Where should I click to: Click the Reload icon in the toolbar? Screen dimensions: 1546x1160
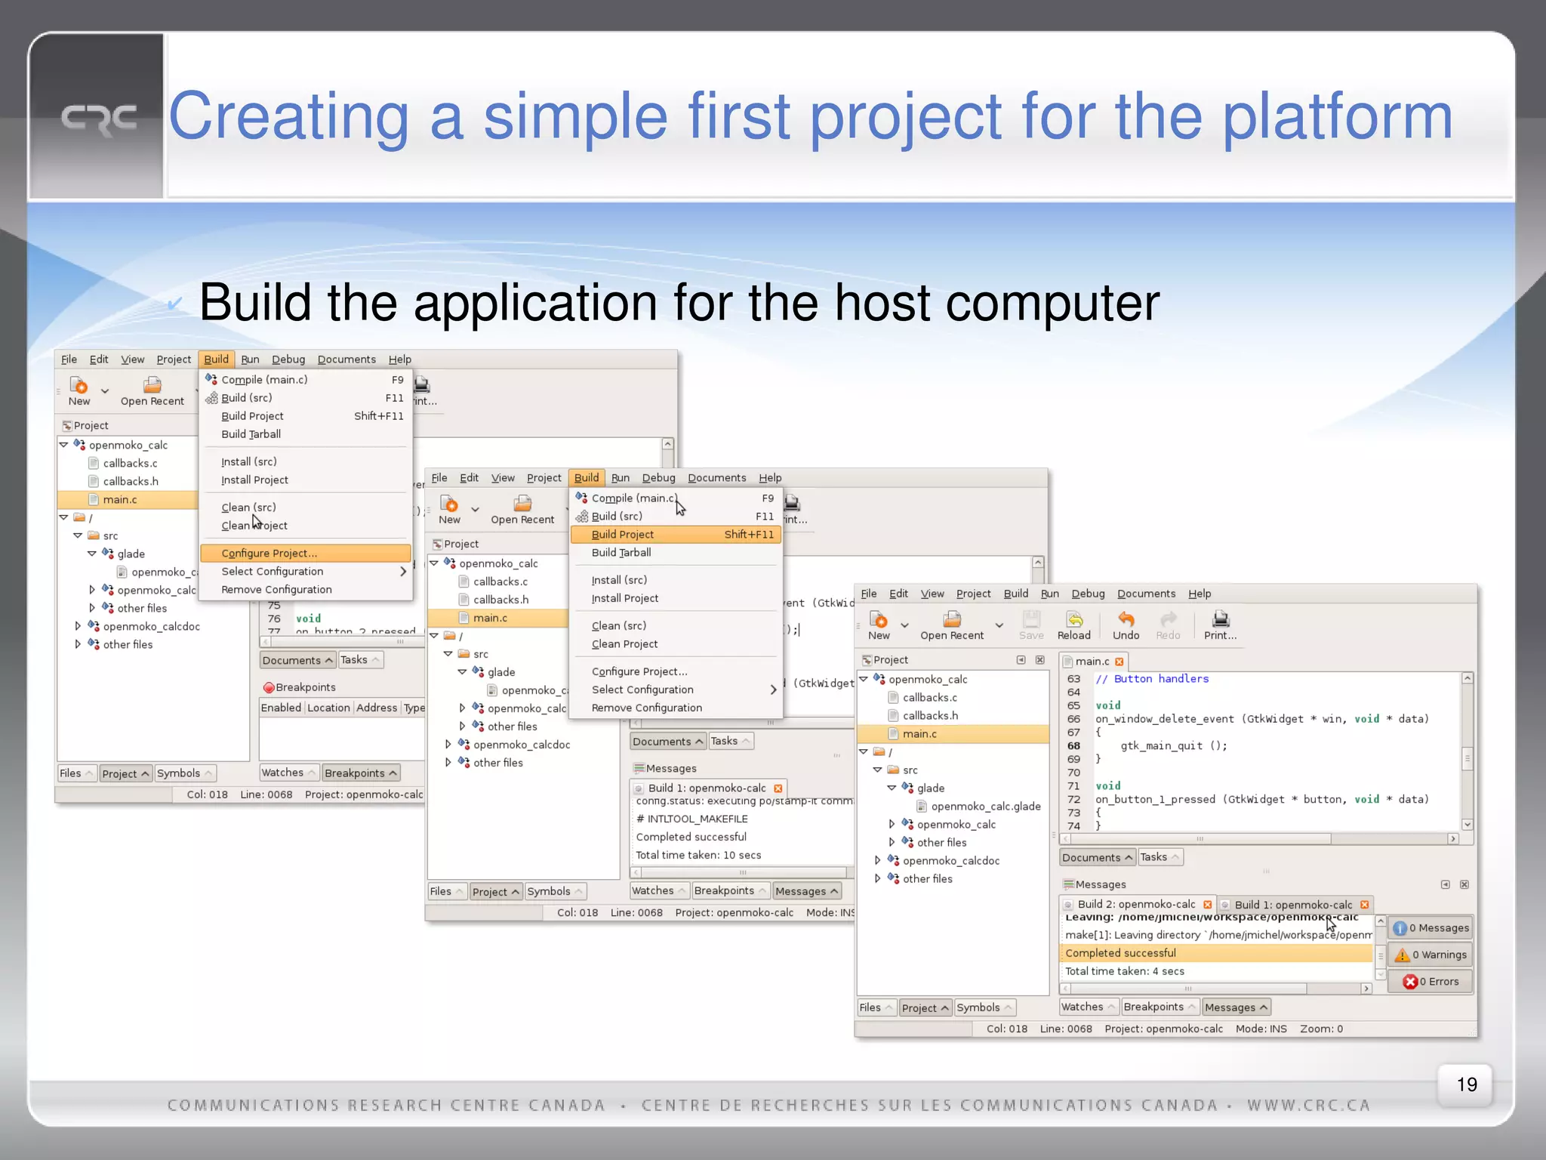(x=1074, y=619)
